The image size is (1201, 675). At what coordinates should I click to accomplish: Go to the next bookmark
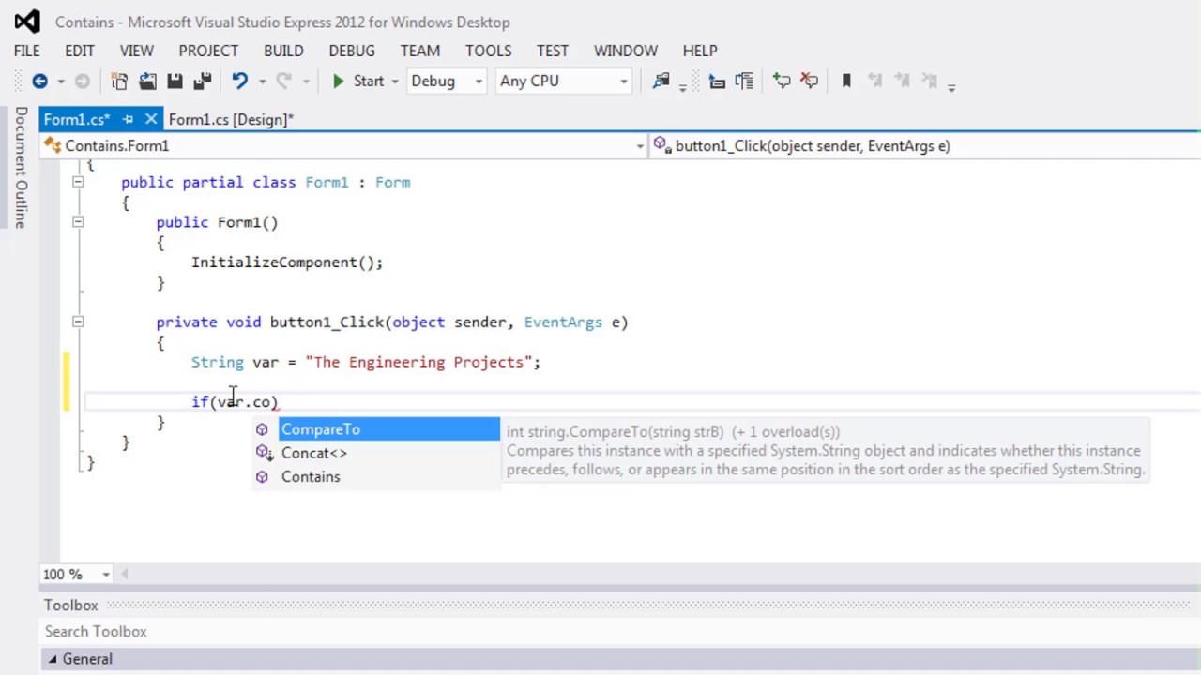click(902, 82)
